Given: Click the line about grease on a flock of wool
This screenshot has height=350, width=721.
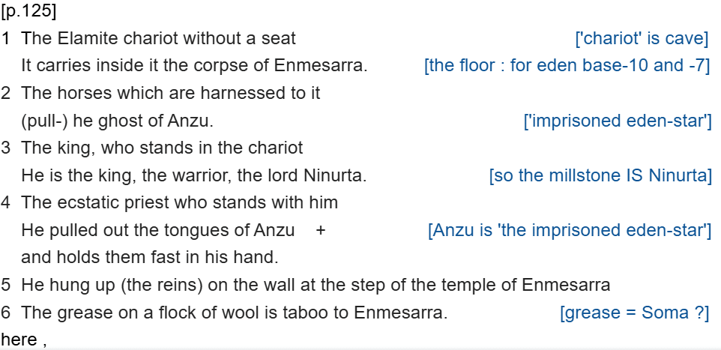Looking at the screenshot, I should 234,313.
